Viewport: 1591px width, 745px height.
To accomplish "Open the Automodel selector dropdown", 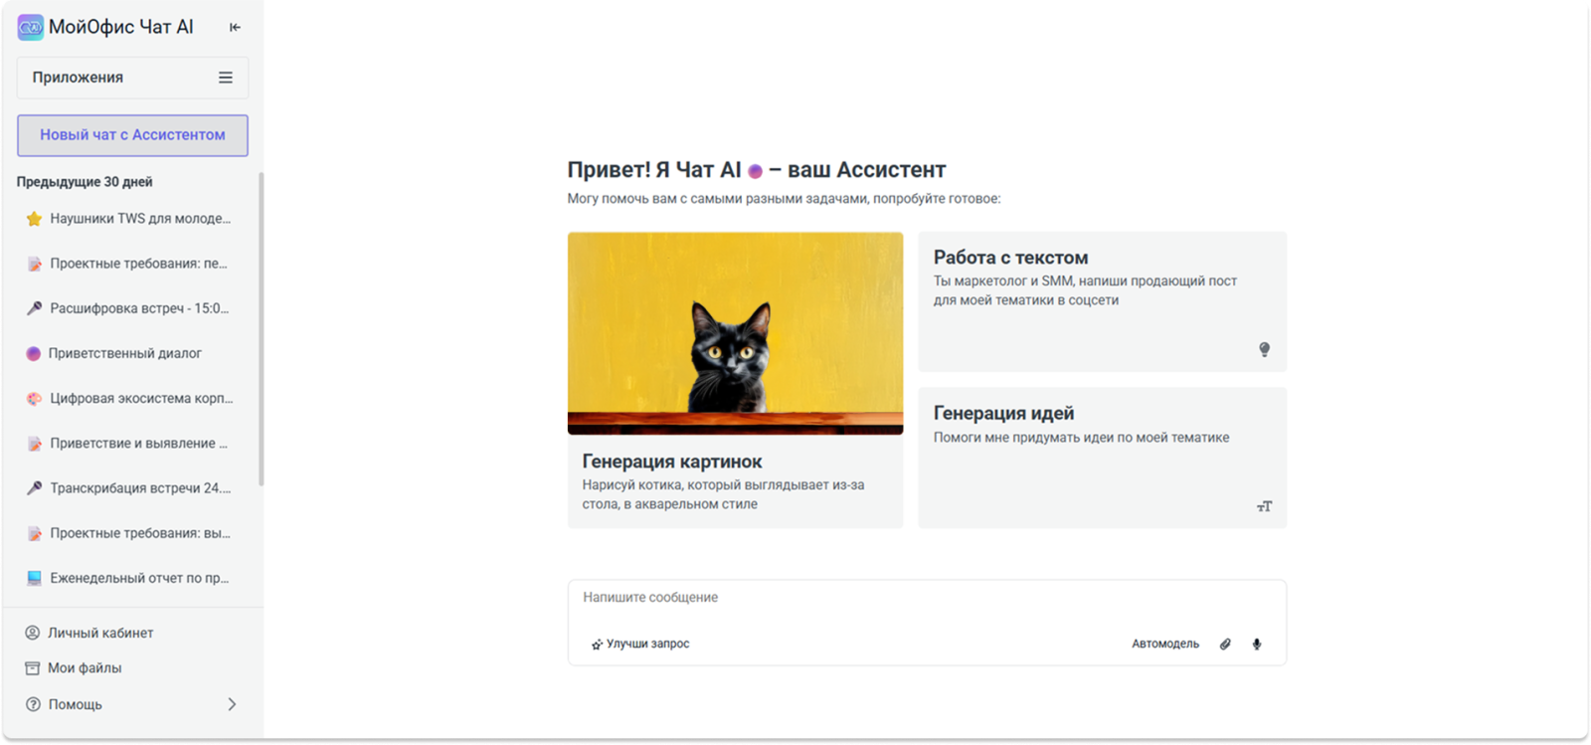I will coord(1164,644).
